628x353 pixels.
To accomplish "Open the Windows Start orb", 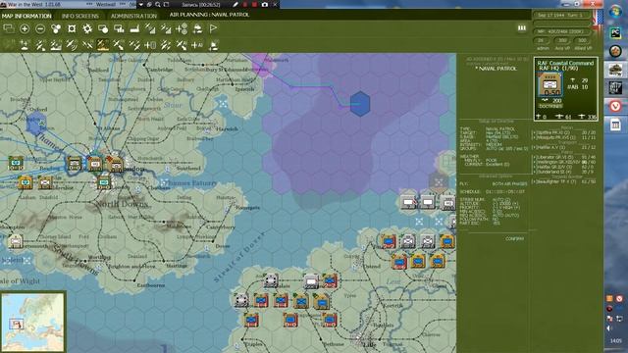I will coord(615,12).
